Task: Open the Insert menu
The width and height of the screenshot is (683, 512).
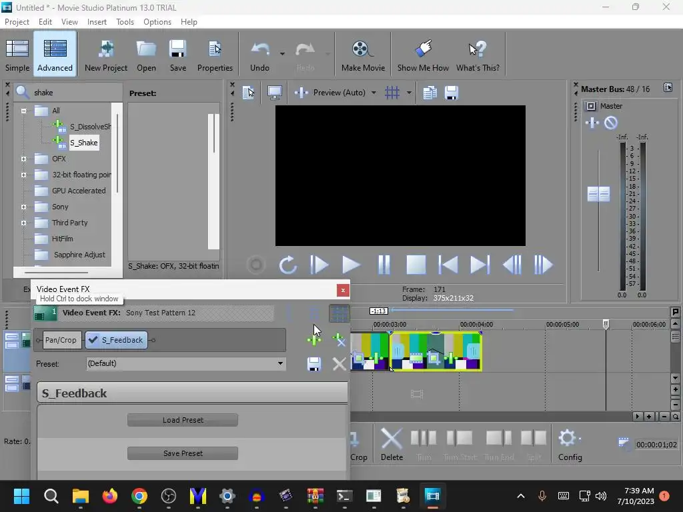Action: pos(97,22)
